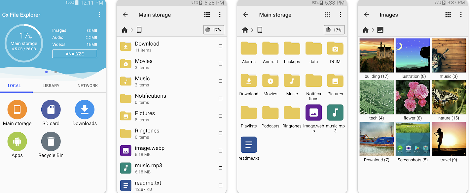This screenshot has height=193, width=470.
Task: Go back from the Images screen
Action: click(x=366, y=15)
